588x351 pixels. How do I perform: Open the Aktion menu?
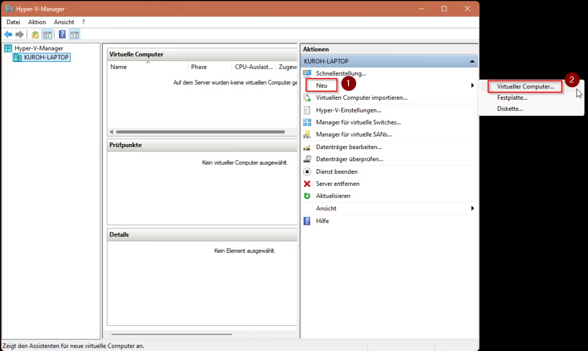37,22
